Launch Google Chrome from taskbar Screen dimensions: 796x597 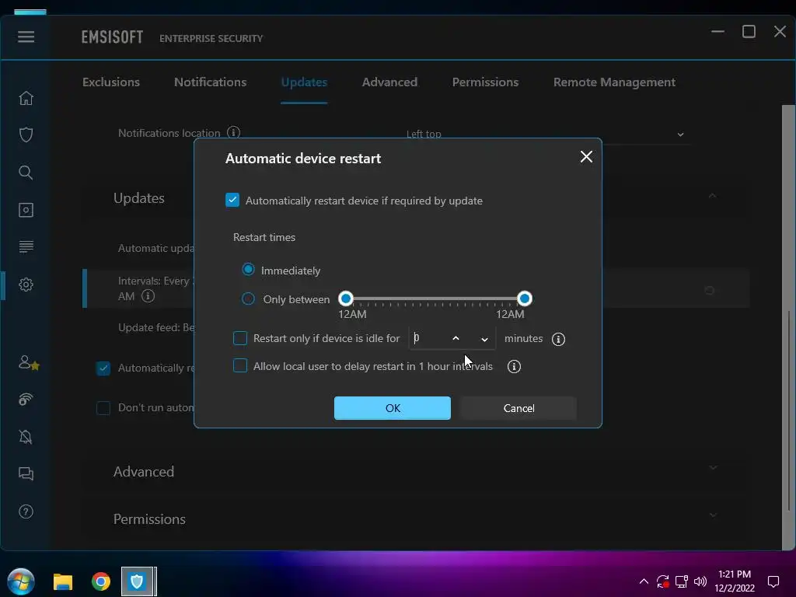(x=101, y=581)
